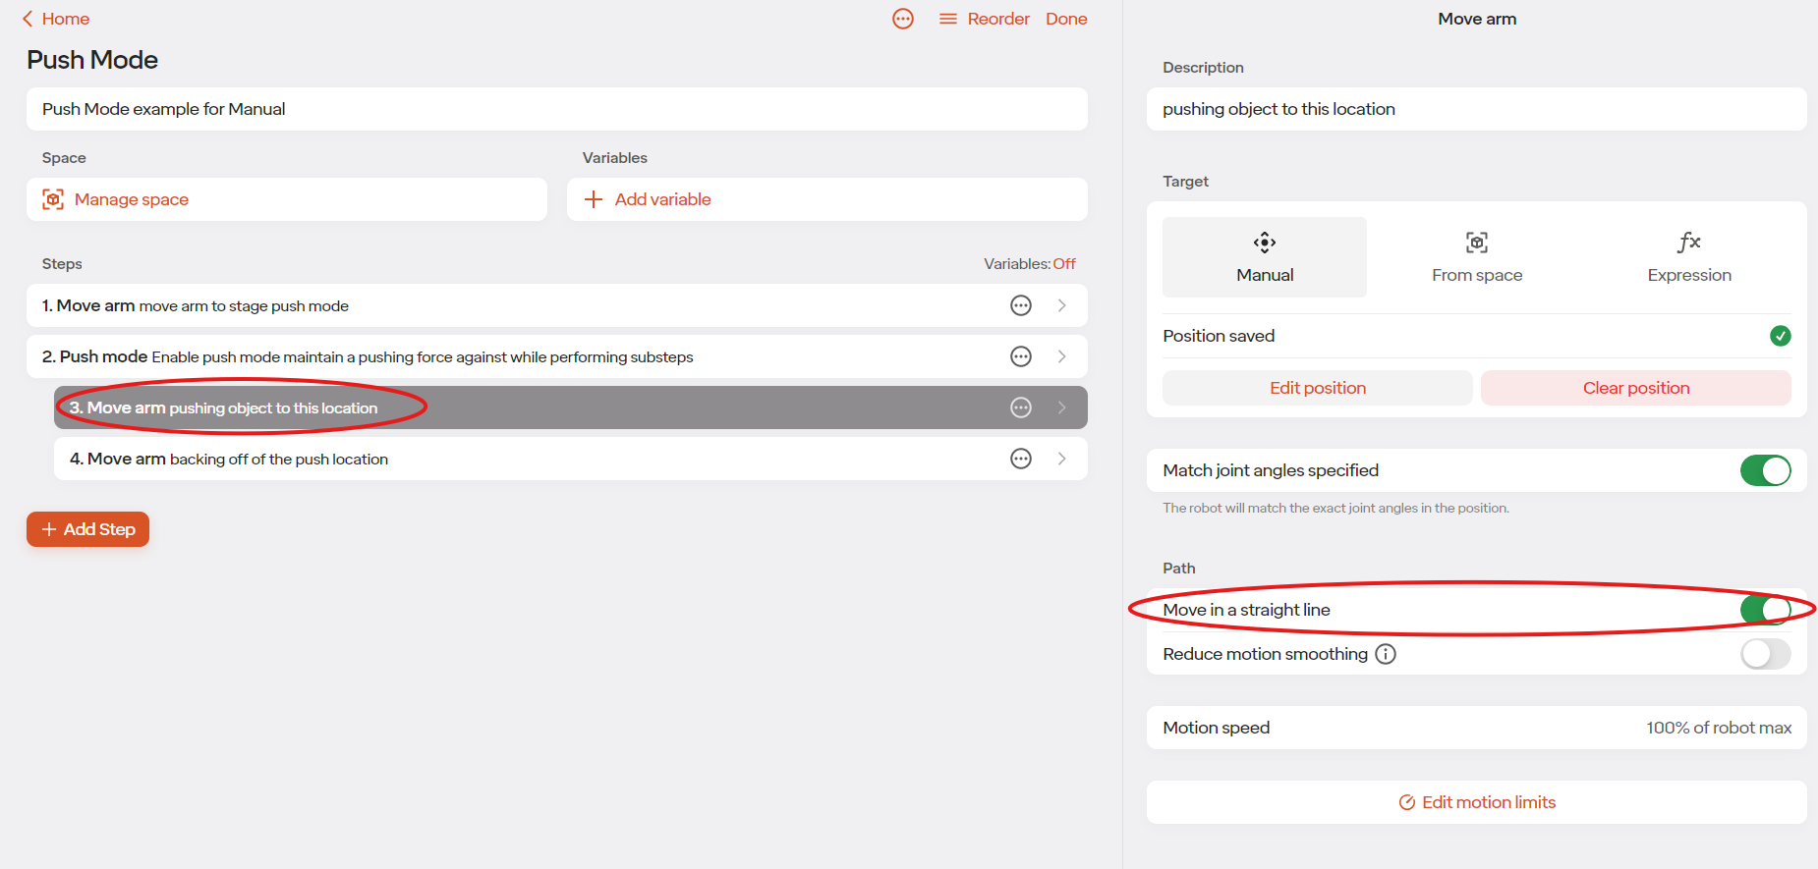Expand step 1 Move arm chevron
Image resolution: width=1818 pixels, height=869 pixels.
click(1062, 305)
